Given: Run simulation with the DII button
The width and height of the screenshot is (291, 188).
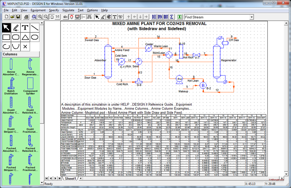Looking at the screenshot, I should 154,17.
